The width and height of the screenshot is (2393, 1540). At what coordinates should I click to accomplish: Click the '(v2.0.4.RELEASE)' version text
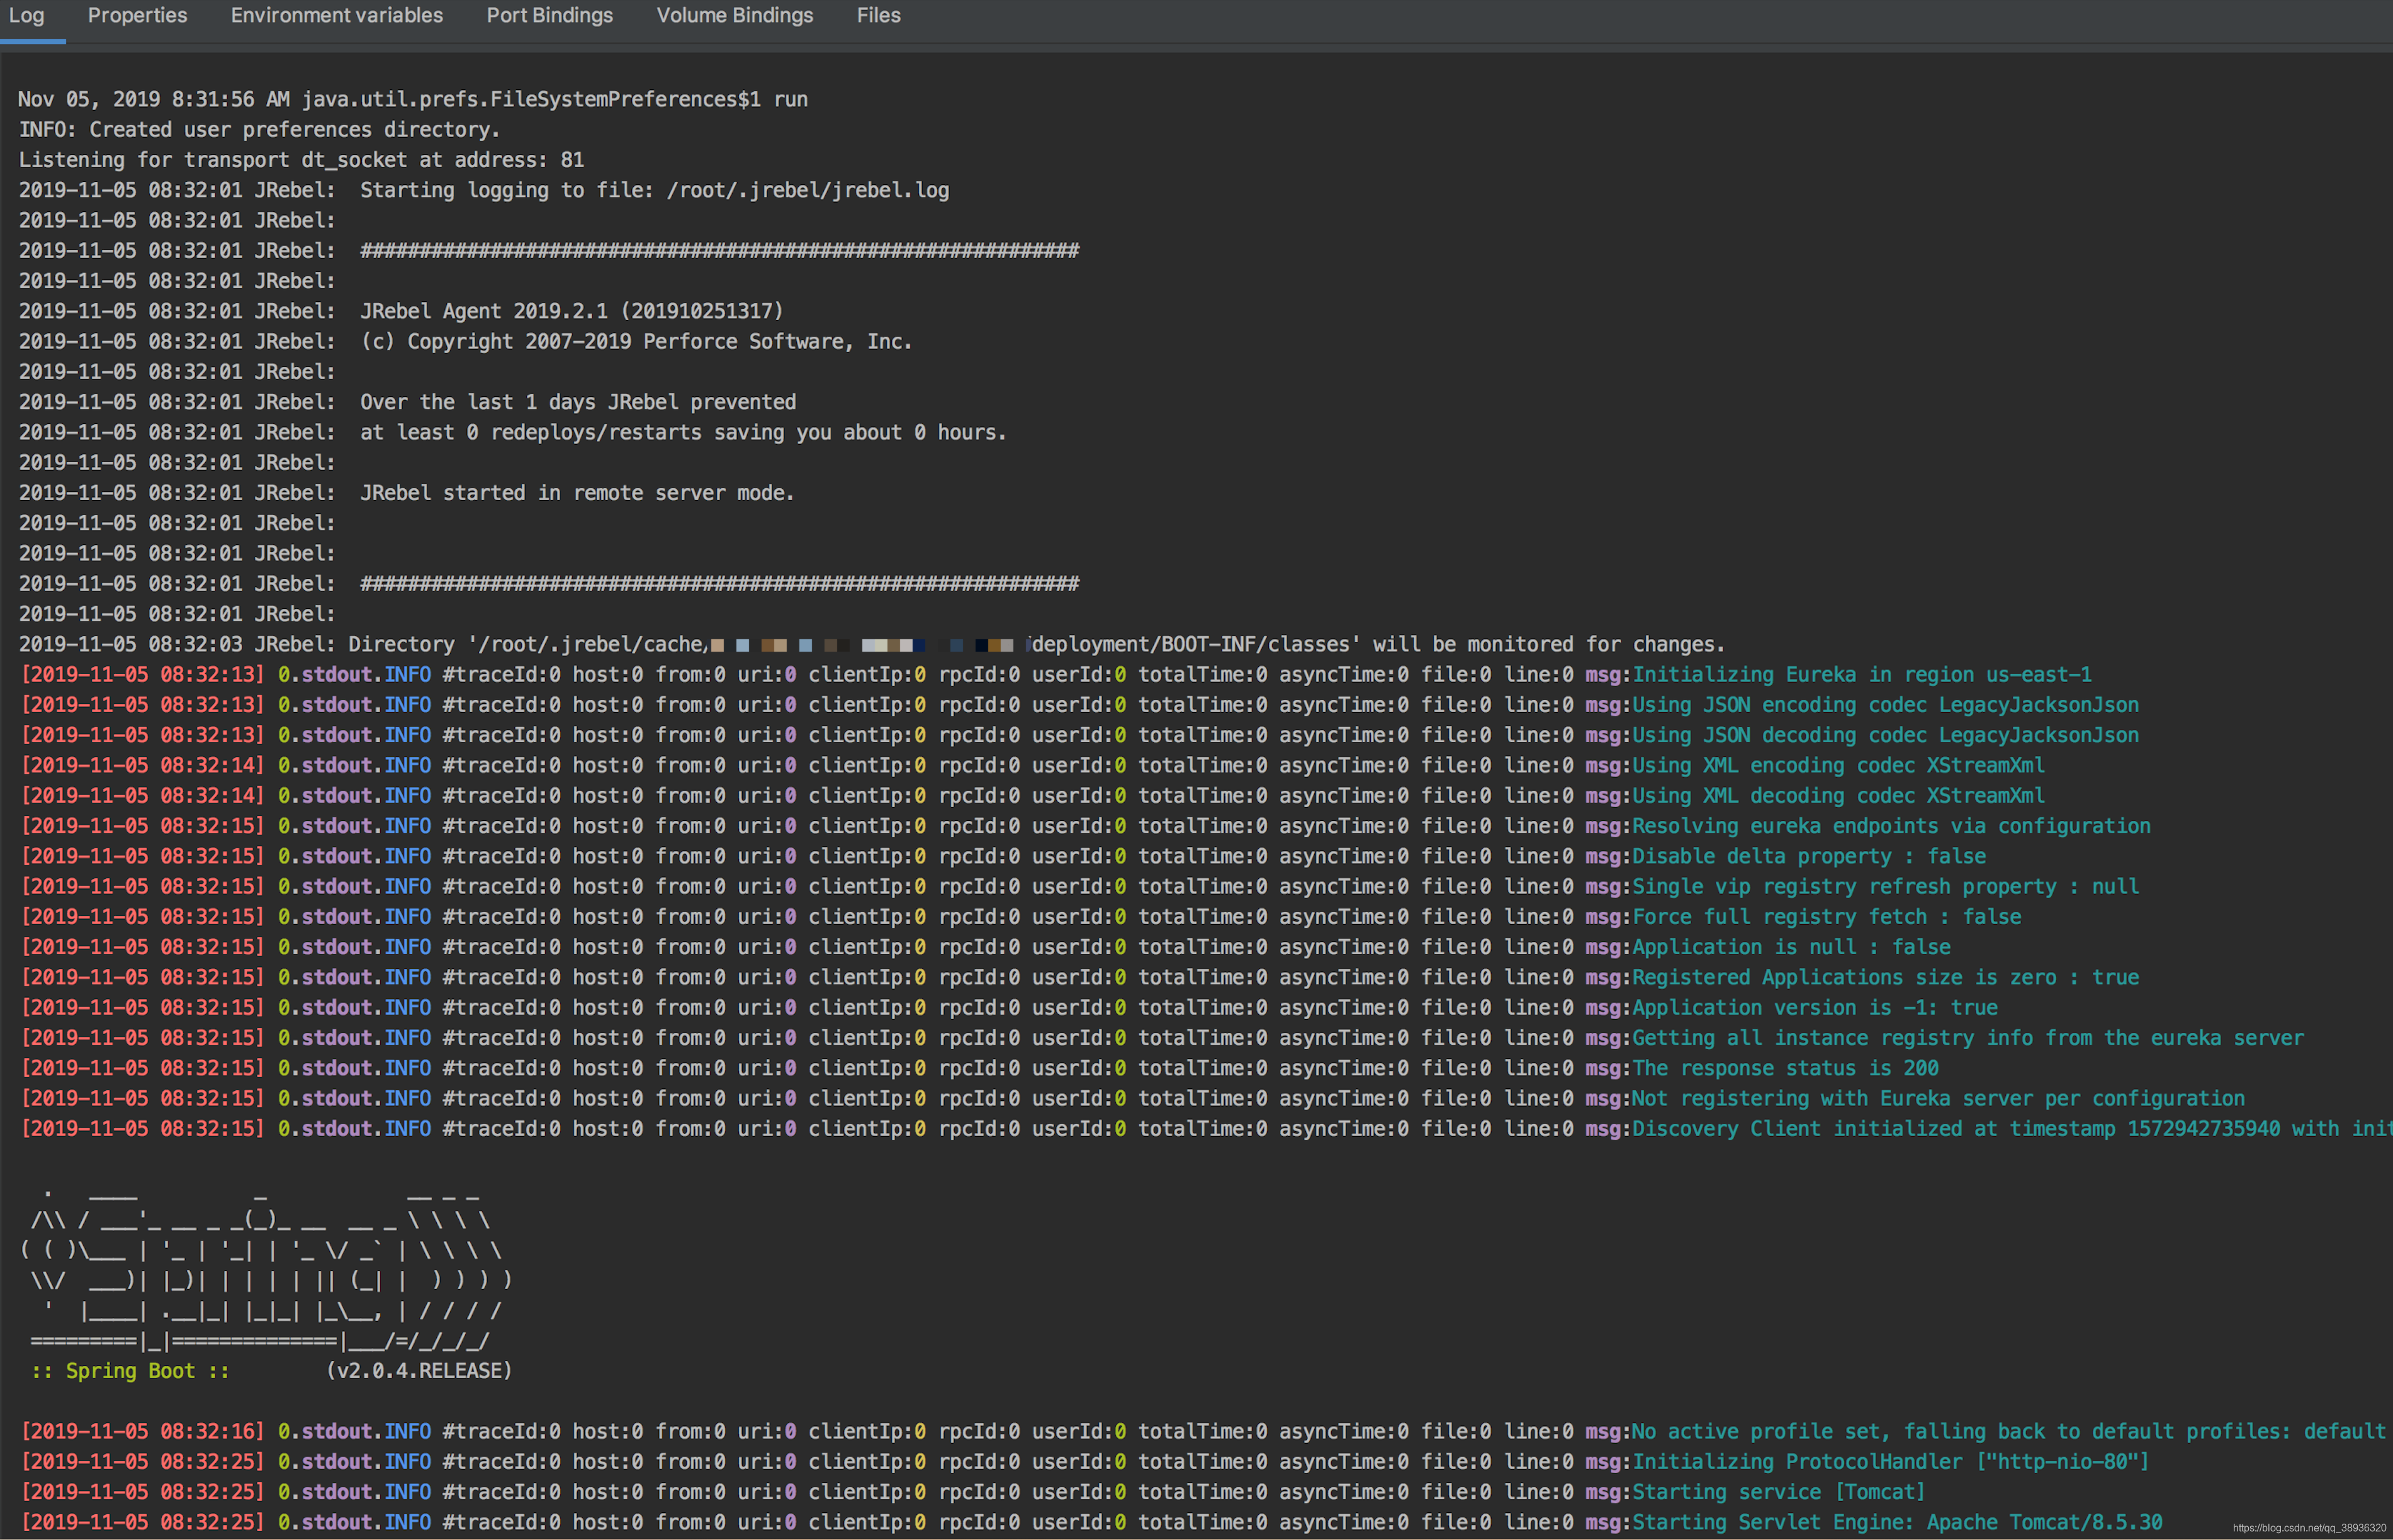(419, 1371)
